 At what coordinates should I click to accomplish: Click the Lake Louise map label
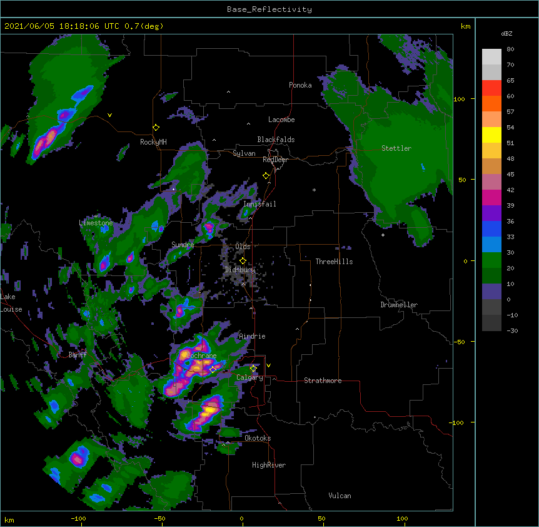(x=11, y=303)
